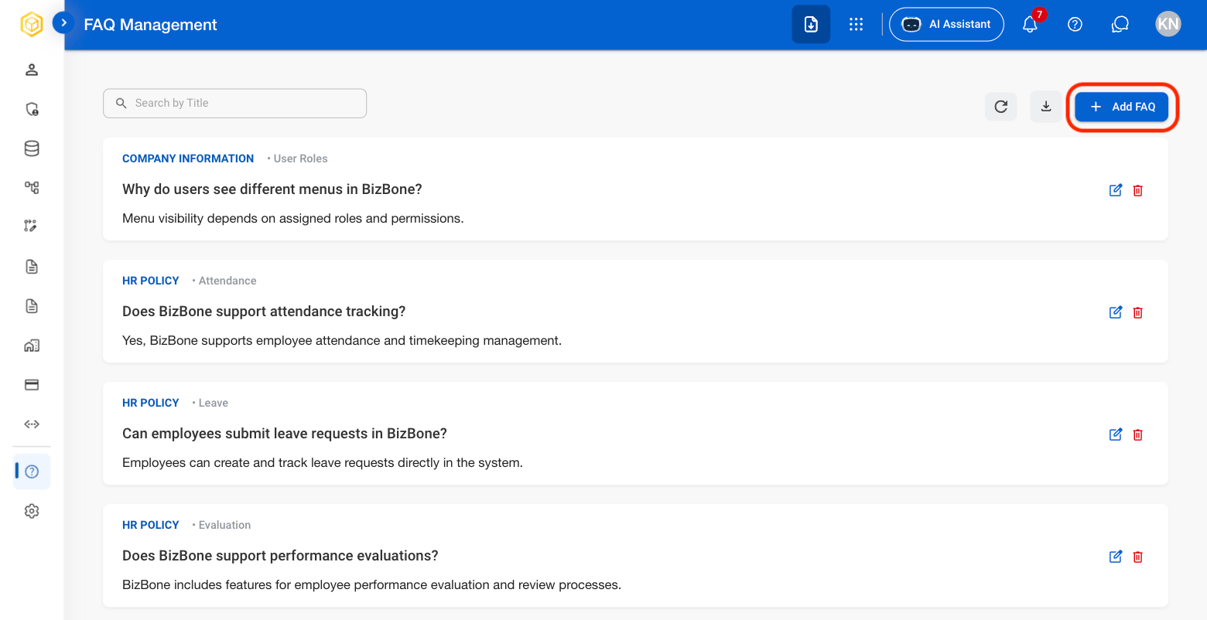The image size is (1207, 620).
Task: Open the building sidebar icon
Action: click(32, 346)
